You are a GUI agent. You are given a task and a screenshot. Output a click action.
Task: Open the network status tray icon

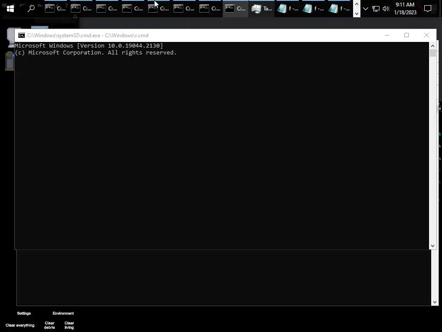pyautogui.click(x=376, y=9)
